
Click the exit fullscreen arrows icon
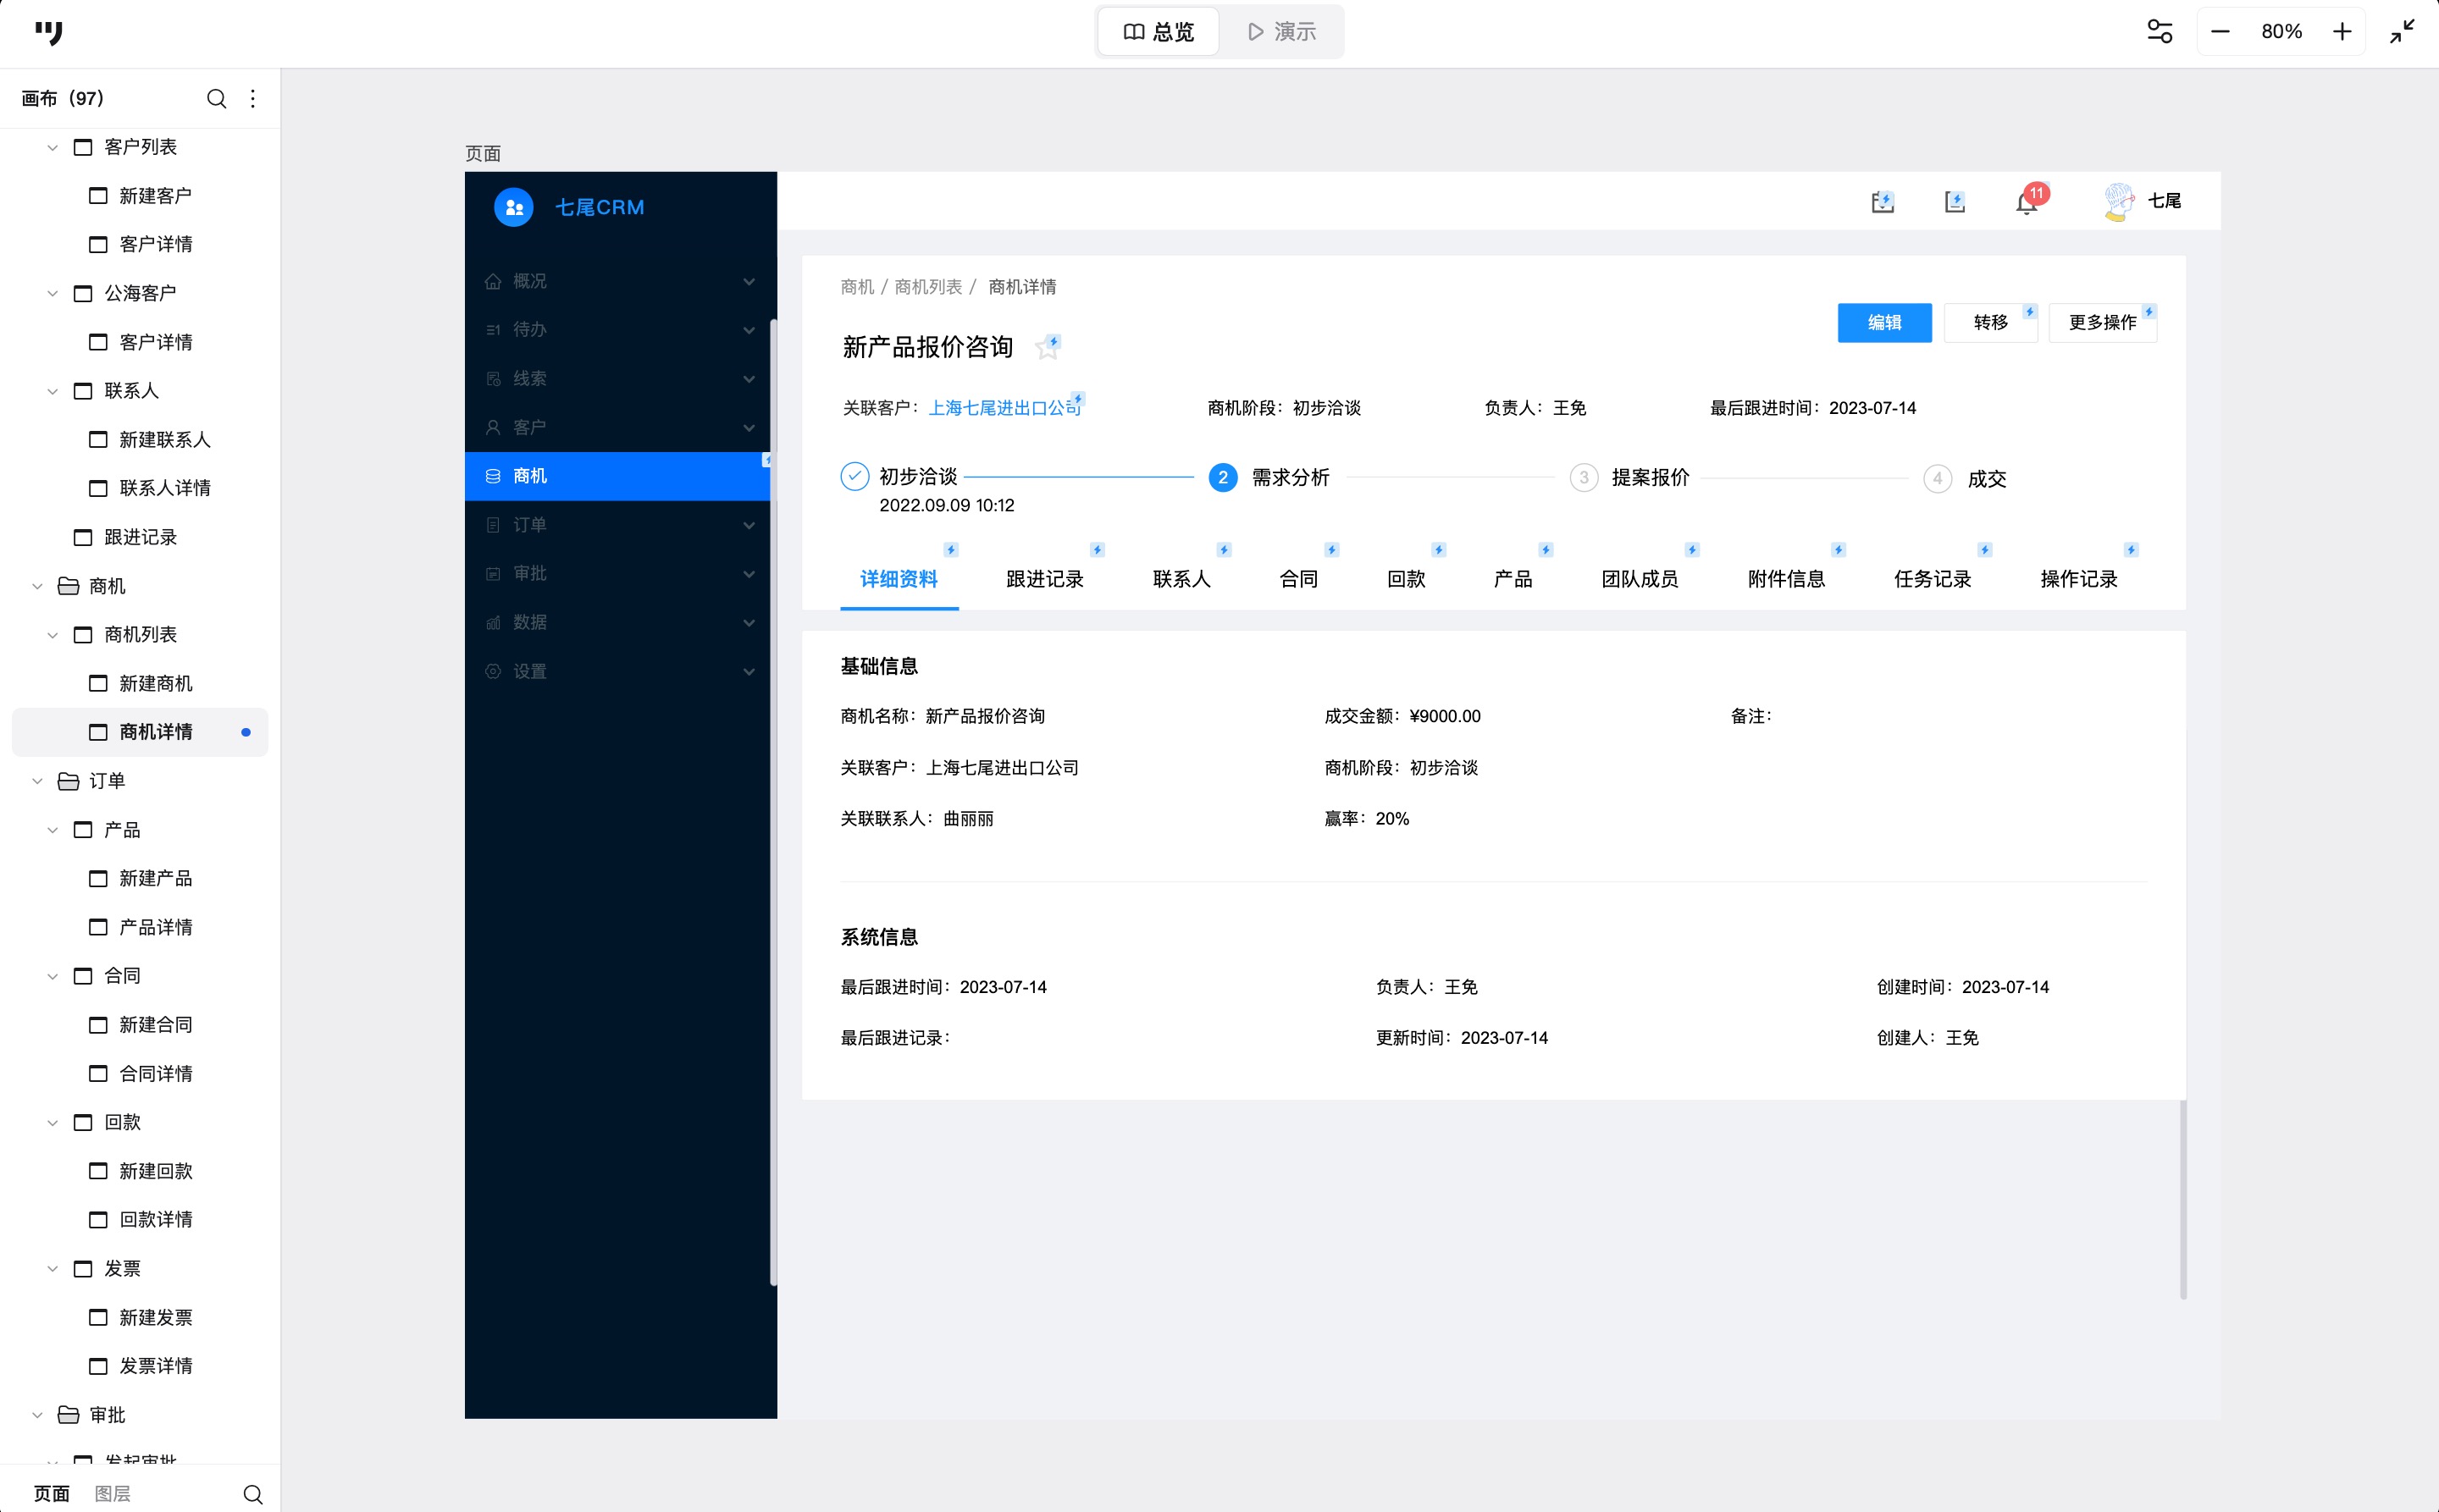pyautogui.click(x=2402, y=32)
